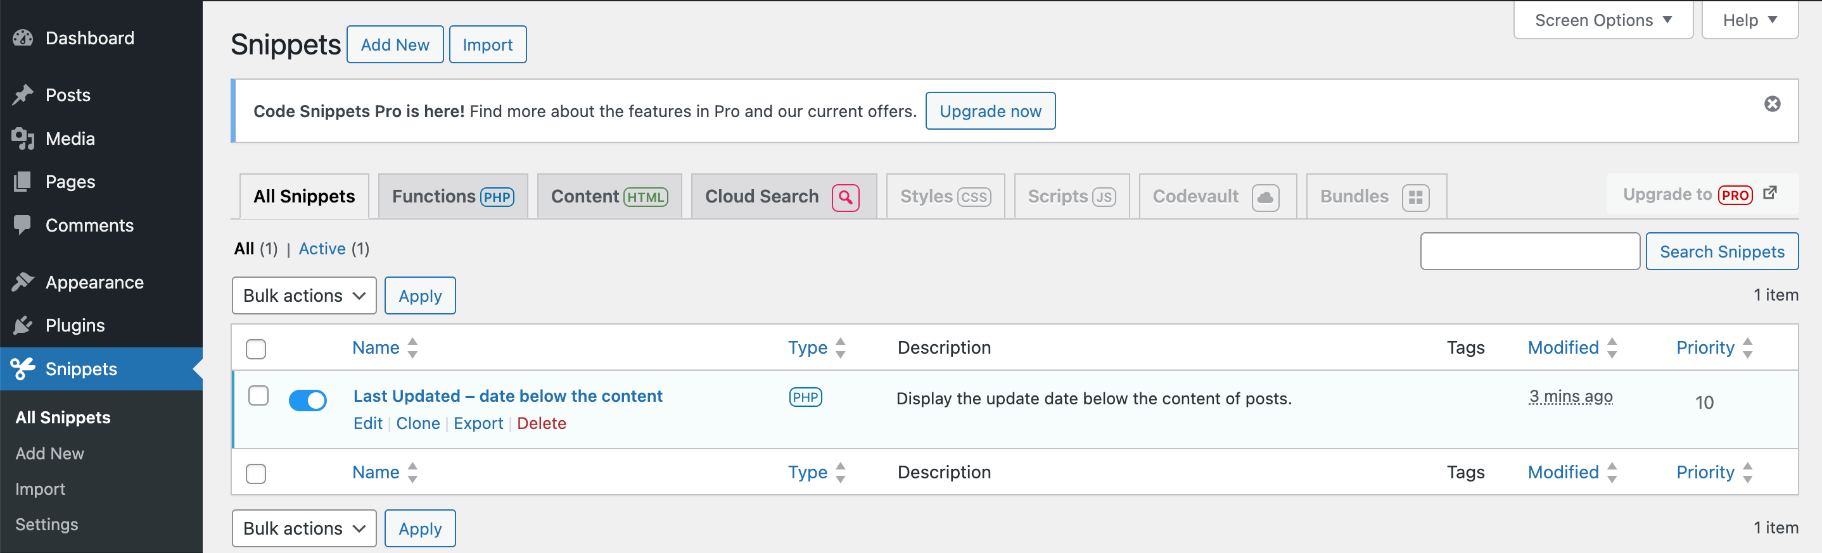Click sort arrows next to bottom Name header
Screen dimensions: 1822x553
click(x=412, y=472)
